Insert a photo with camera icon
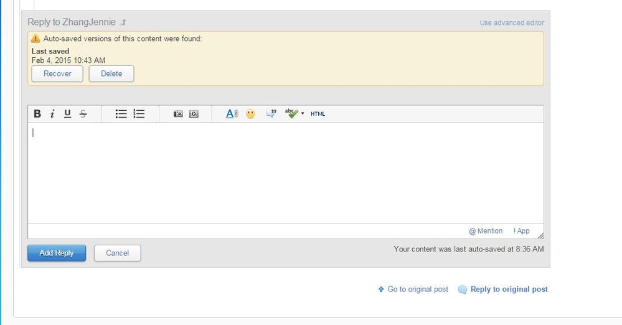 pyautogui.click(x=178, y=114)
